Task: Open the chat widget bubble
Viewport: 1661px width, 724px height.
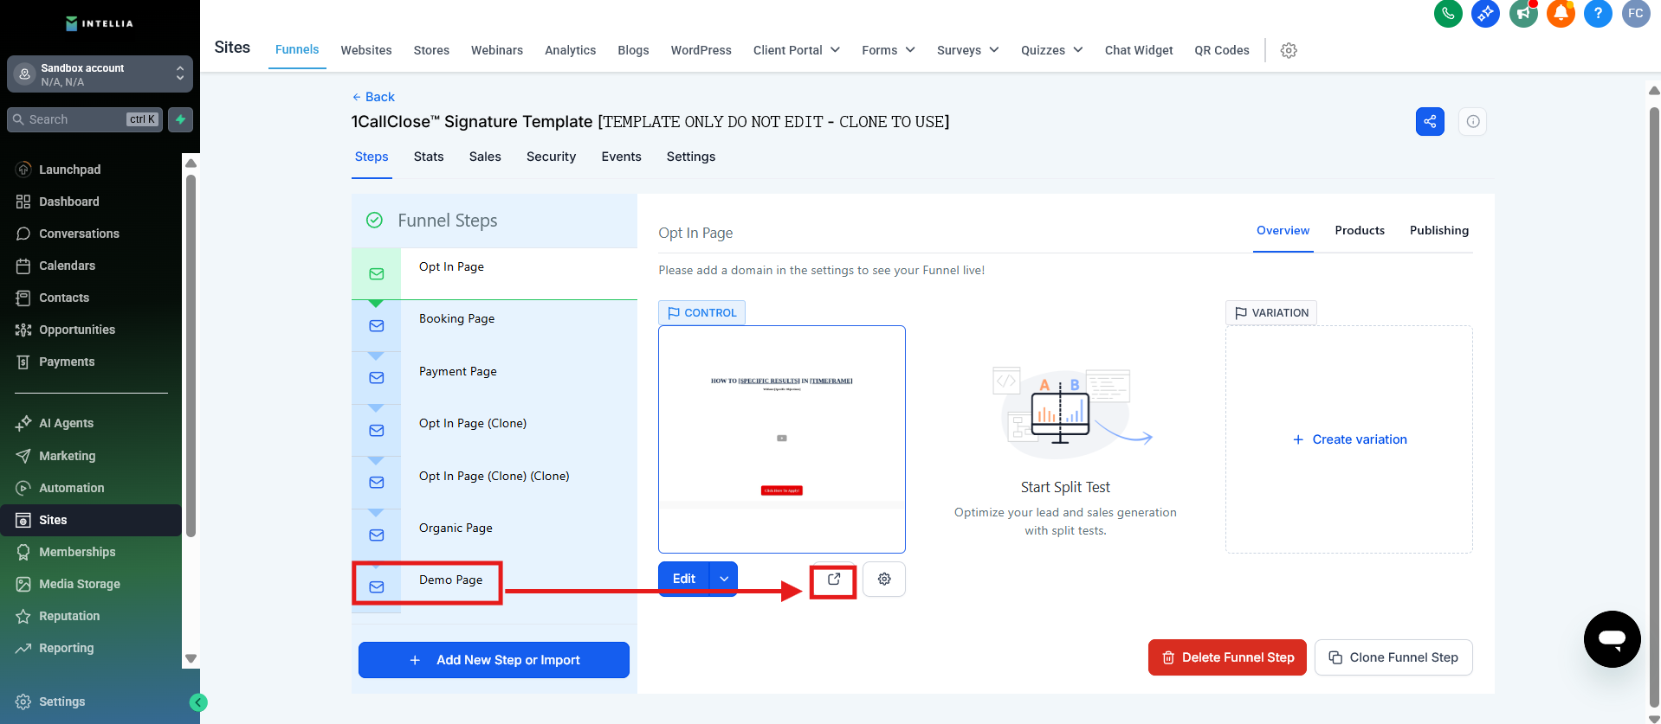Action: [x=1612, y=639]
